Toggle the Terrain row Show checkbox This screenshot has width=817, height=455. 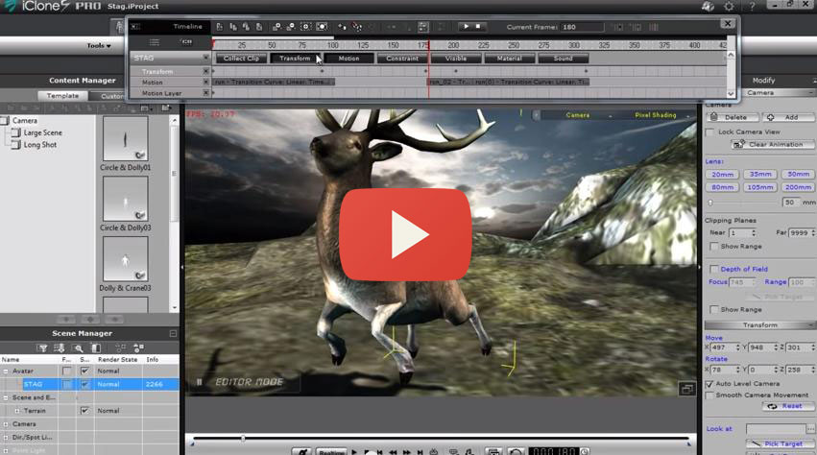point(84,410)
